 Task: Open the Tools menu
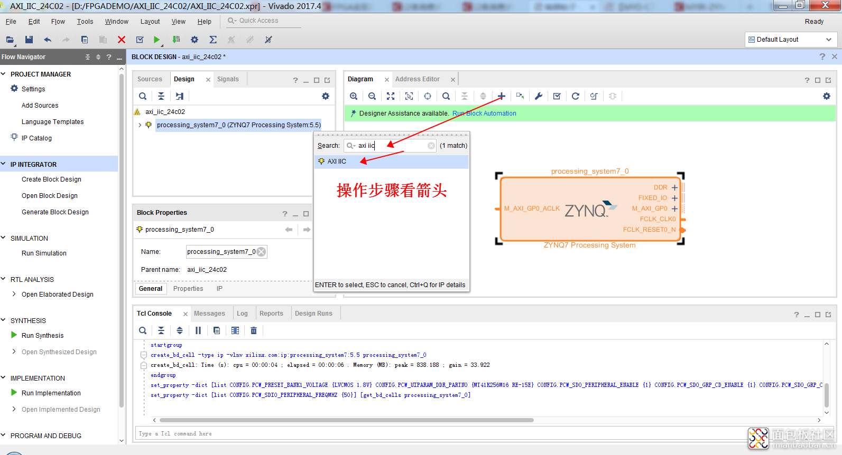[x=85, y=22]
